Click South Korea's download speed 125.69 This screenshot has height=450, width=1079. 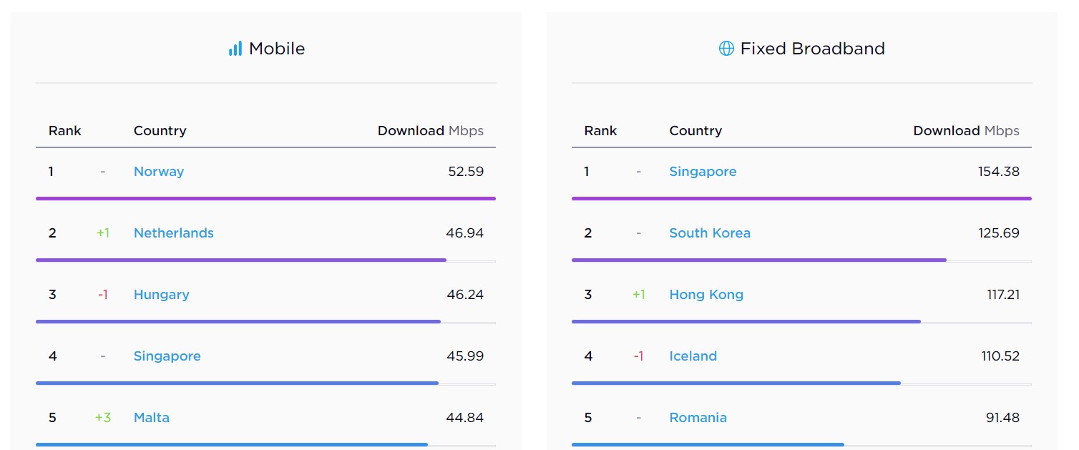pyautogui.click(x=999, y=233)
